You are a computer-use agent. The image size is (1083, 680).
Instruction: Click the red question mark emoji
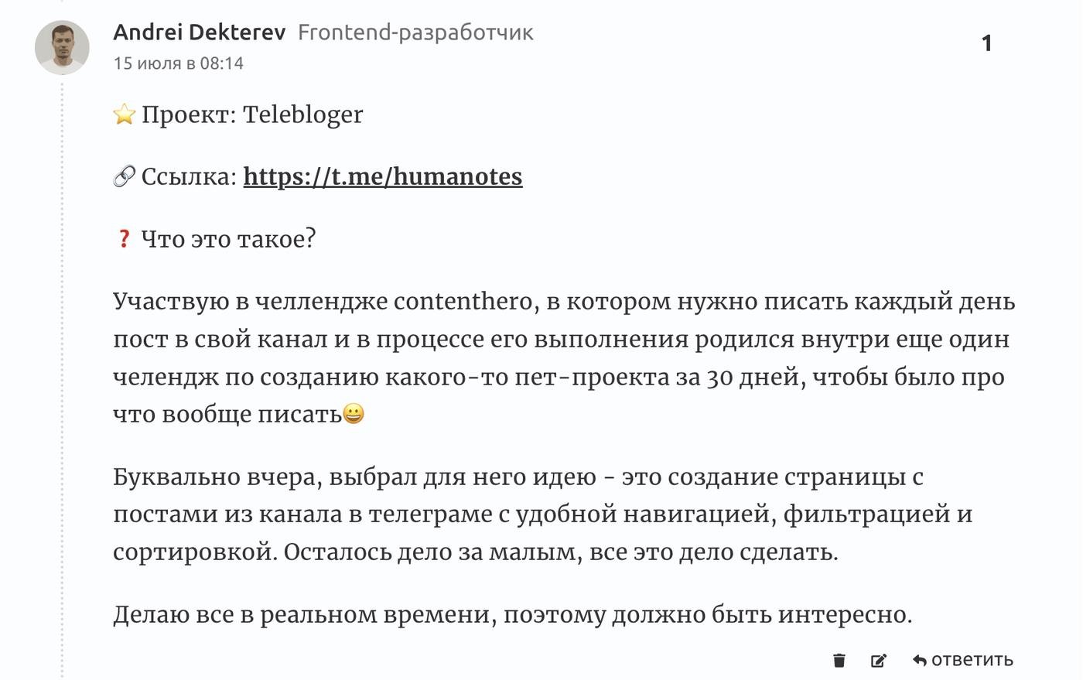(124, 238)
